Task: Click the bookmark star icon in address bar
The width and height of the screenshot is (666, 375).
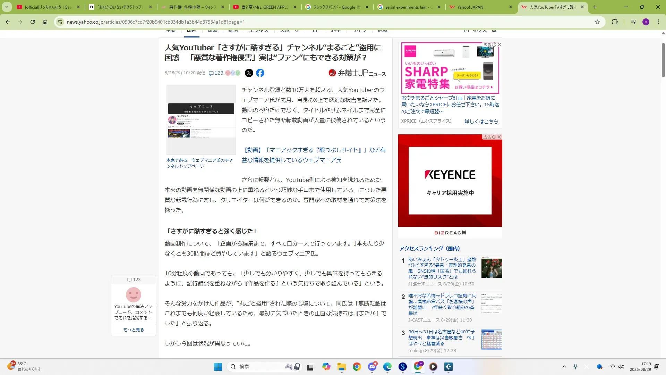Action: coord(597,22)
